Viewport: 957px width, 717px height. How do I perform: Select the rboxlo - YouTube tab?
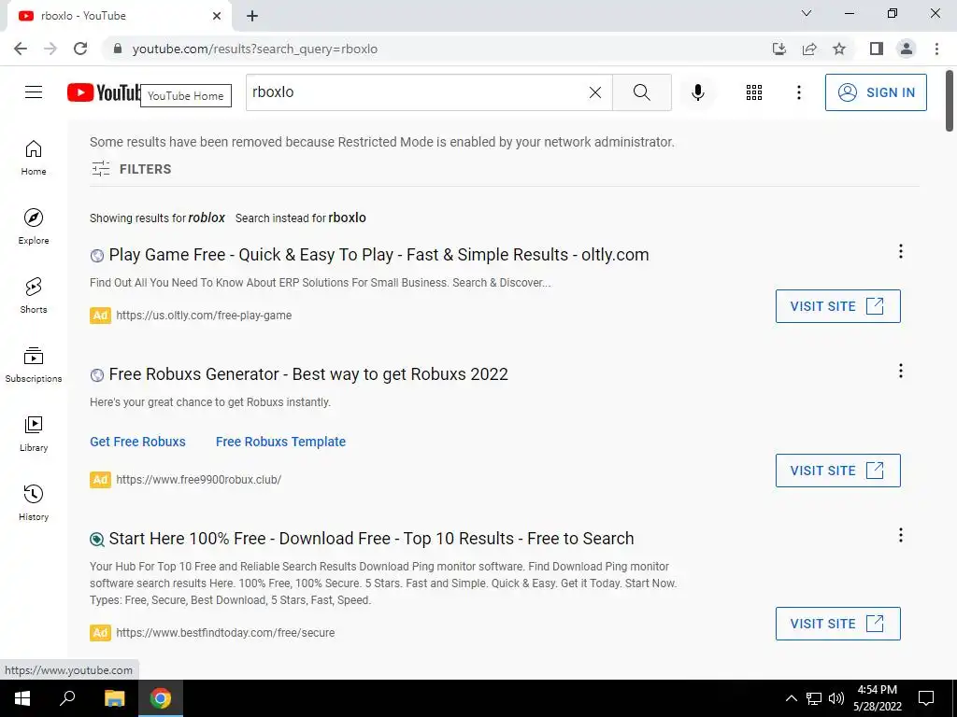click(x=120, y=17)
